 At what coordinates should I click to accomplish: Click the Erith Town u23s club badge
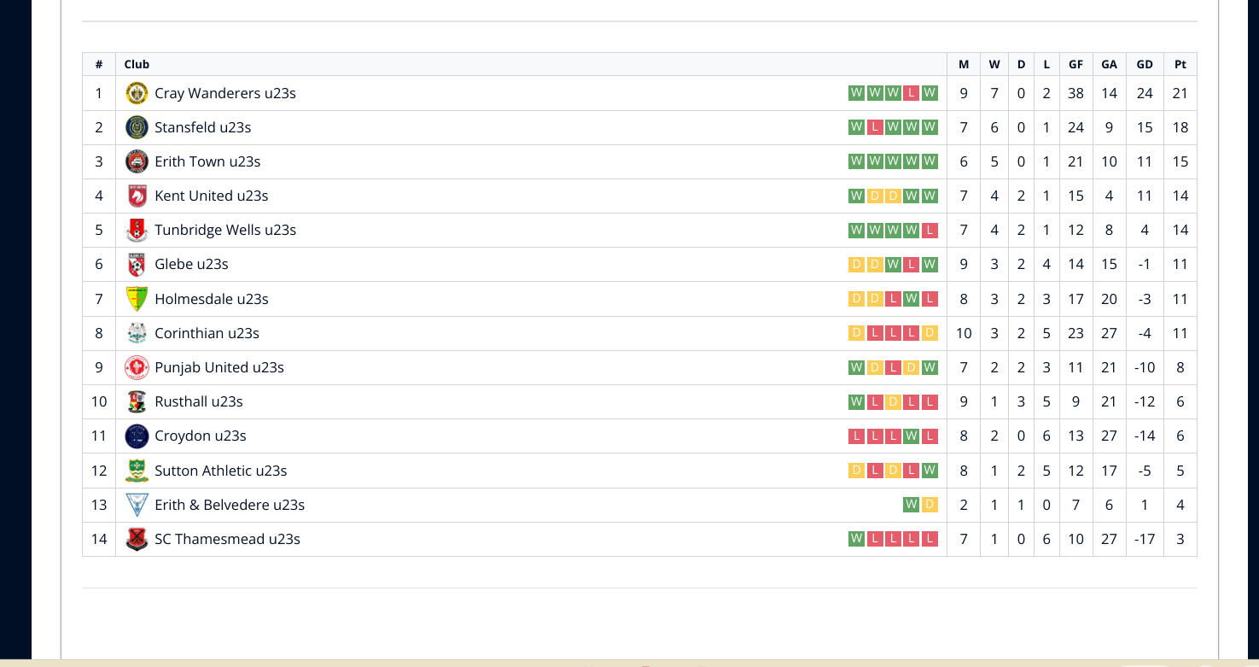(137, 161)
